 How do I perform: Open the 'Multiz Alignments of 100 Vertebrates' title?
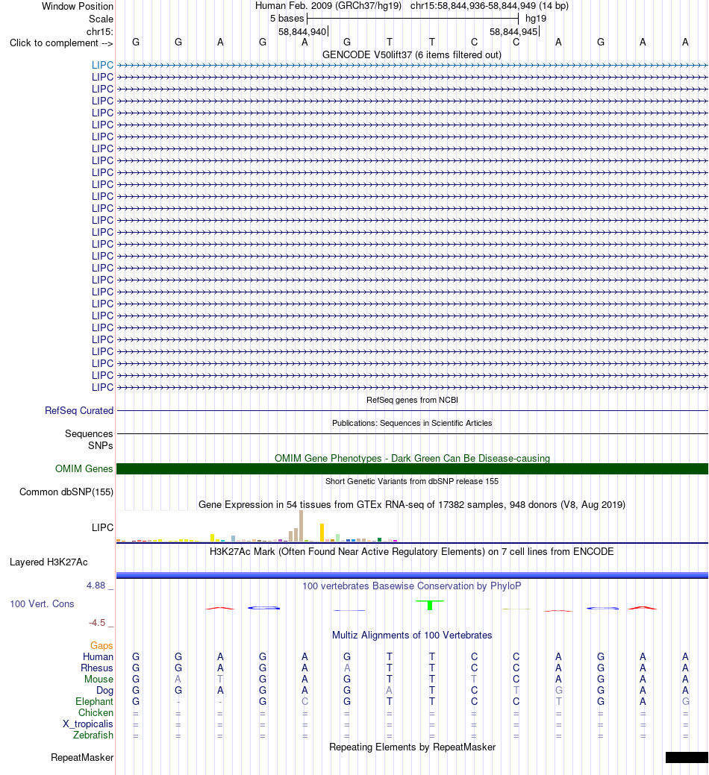[x=412, y=636]
